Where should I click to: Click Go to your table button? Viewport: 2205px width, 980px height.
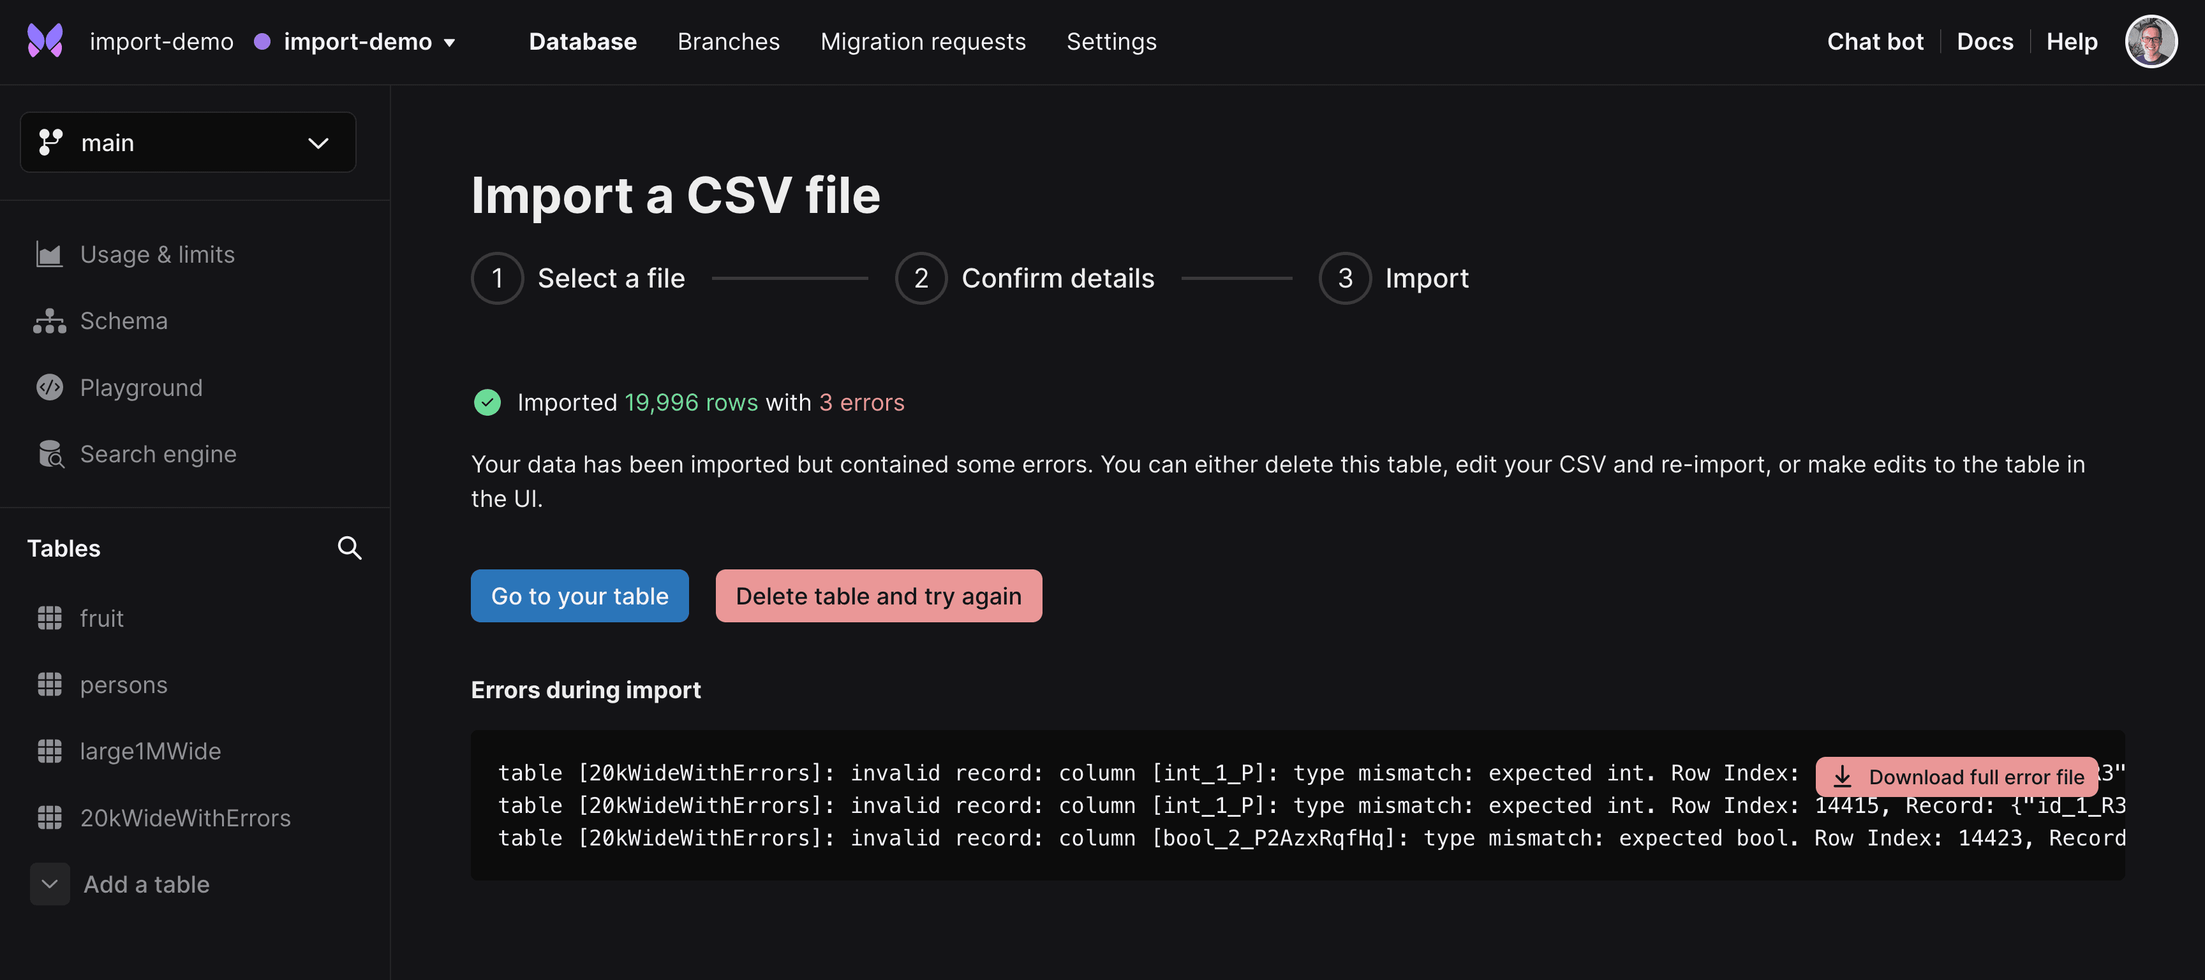click(x=579, y=595)
